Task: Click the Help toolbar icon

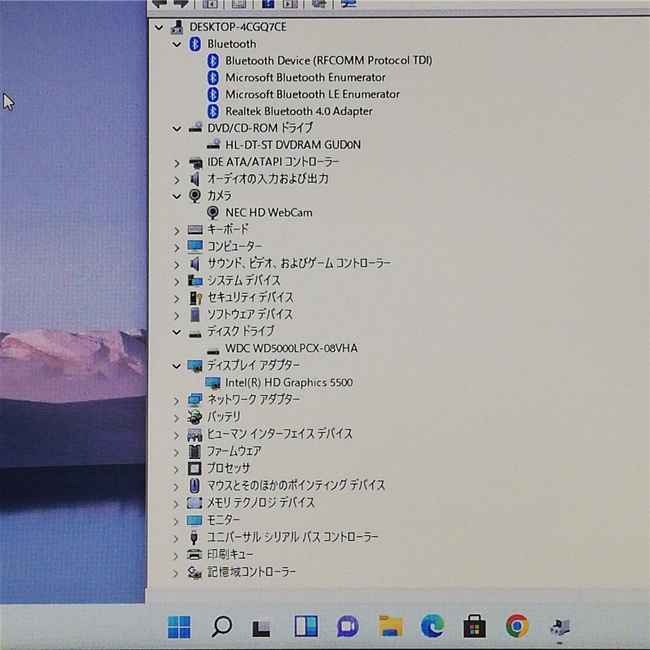Action: [270, 5]
